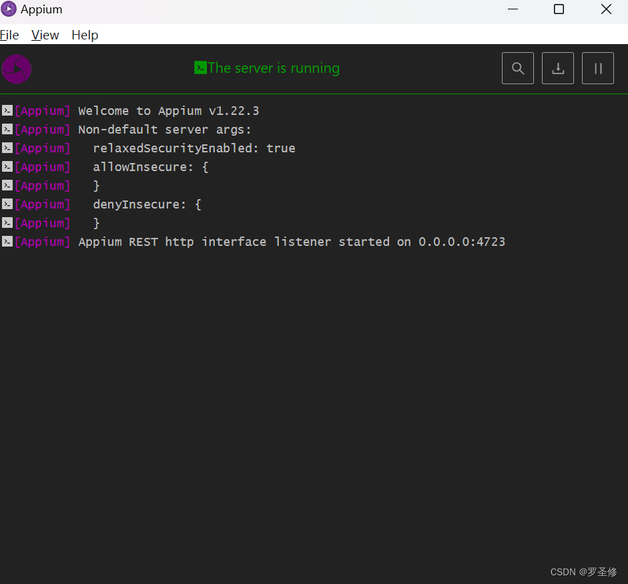This screenshot has height=584, width=628.
Task: Open the log search tool
Action: click(517, 68)
